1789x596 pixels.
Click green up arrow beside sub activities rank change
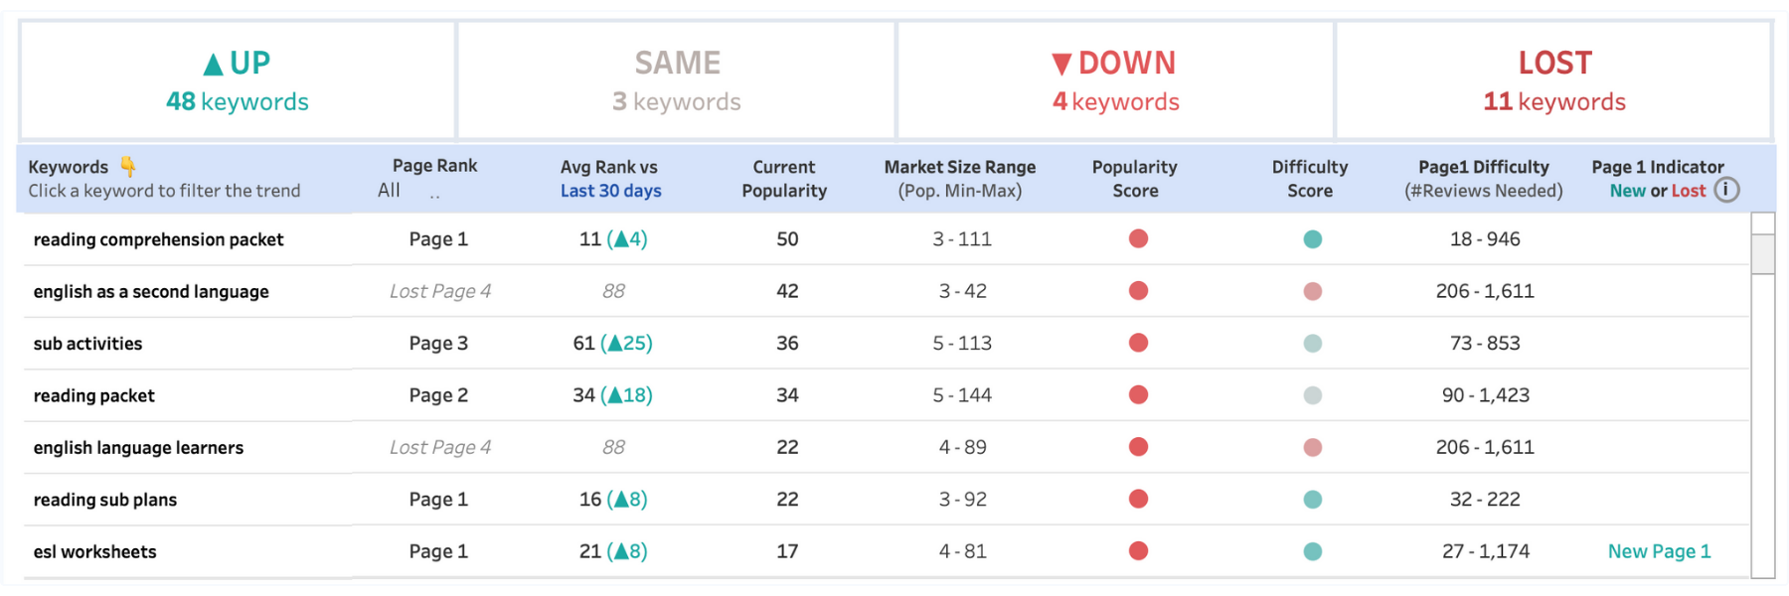click(x=614, y=343)
